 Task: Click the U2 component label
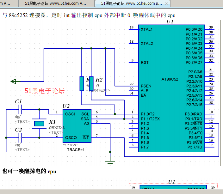click(x=66, y=106)
